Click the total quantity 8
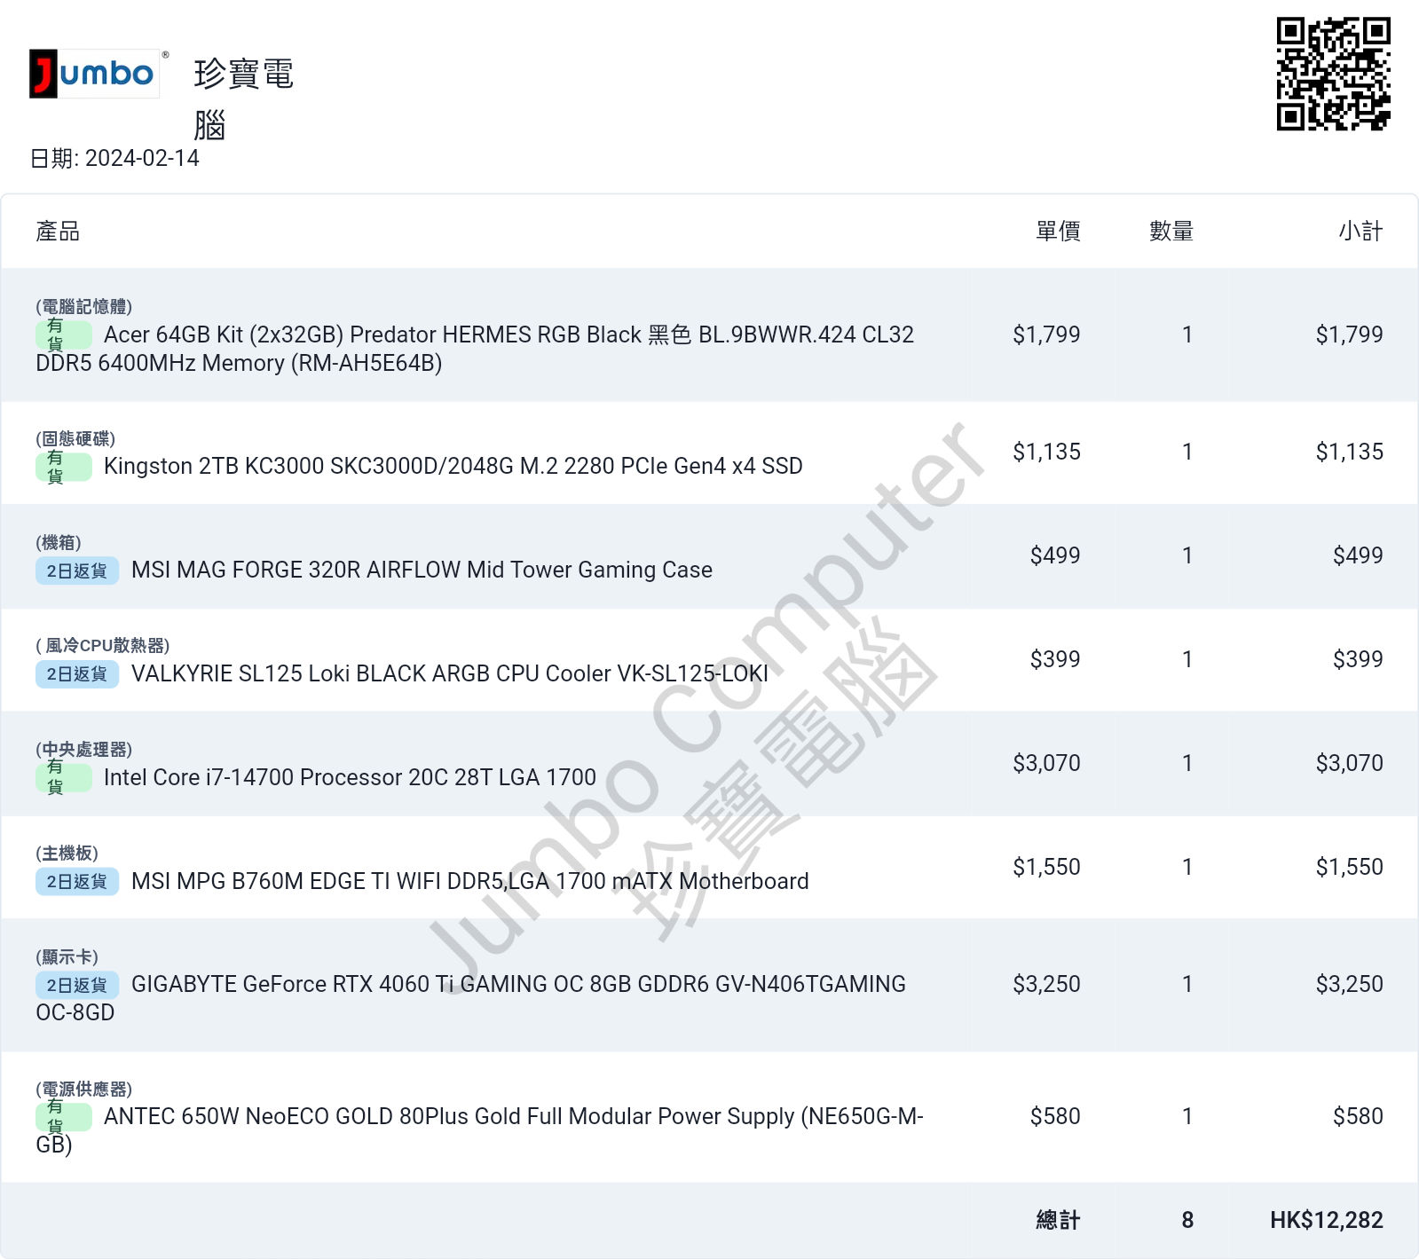The height and width of the screenshot is (1259, 1419). (x=1187, y=1220)
